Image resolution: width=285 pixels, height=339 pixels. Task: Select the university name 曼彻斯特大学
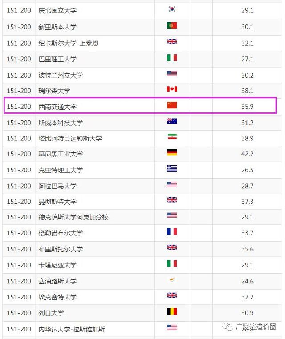point(57,202)
